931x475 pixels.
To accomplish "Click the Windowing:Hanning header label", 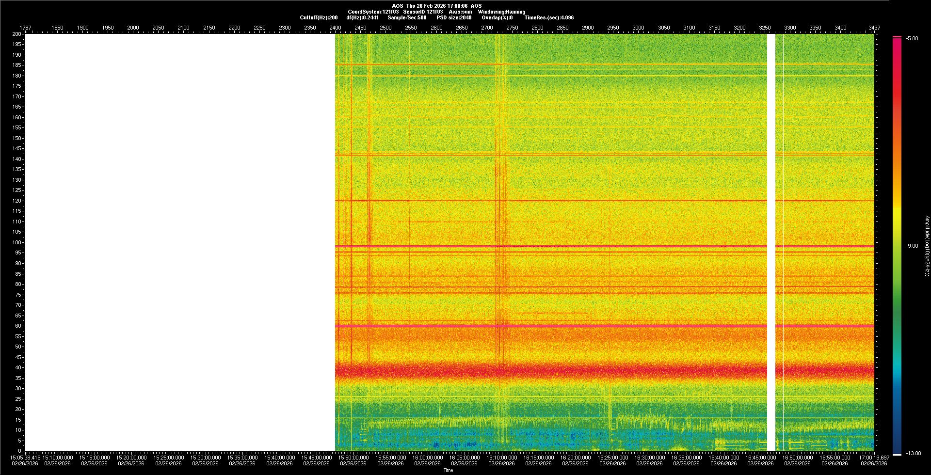I will (501, 12).
